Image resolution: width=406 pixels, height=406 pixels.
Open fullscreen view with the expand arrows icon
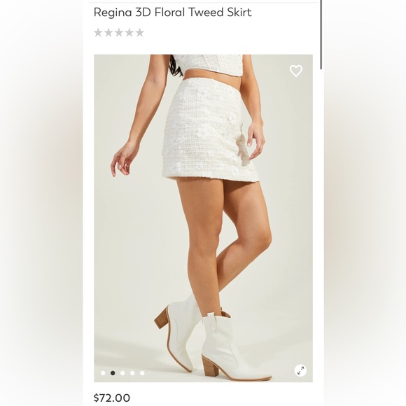coord(300,370)
